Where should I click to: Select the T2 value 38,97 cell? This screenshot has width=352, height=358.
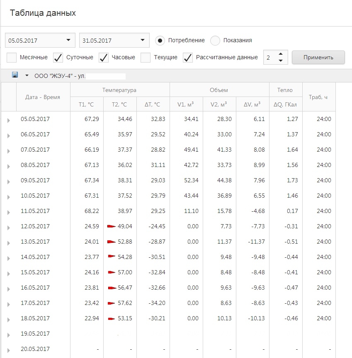click(120, 211)
